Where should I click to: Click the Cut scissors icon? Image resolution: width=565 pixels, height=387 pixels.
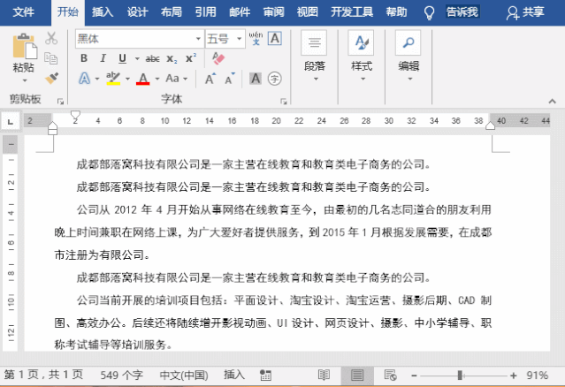click(51, 39)
